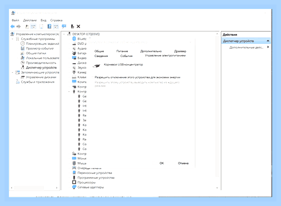Select Диспетчер устройств in the left tree

(41, 67)
